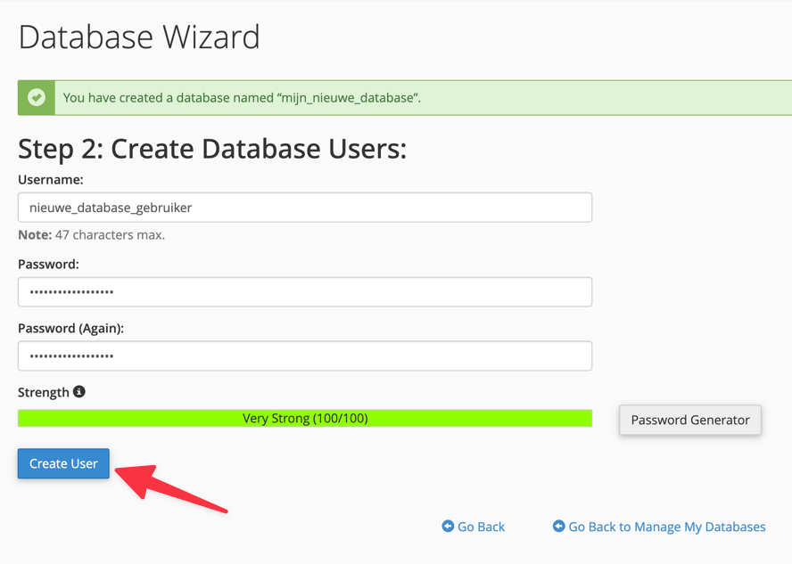The width and height of the screenshot is (792, 564).
Task: Open the Password Generator
Action: pyautogui.click(x=689, y=420)
